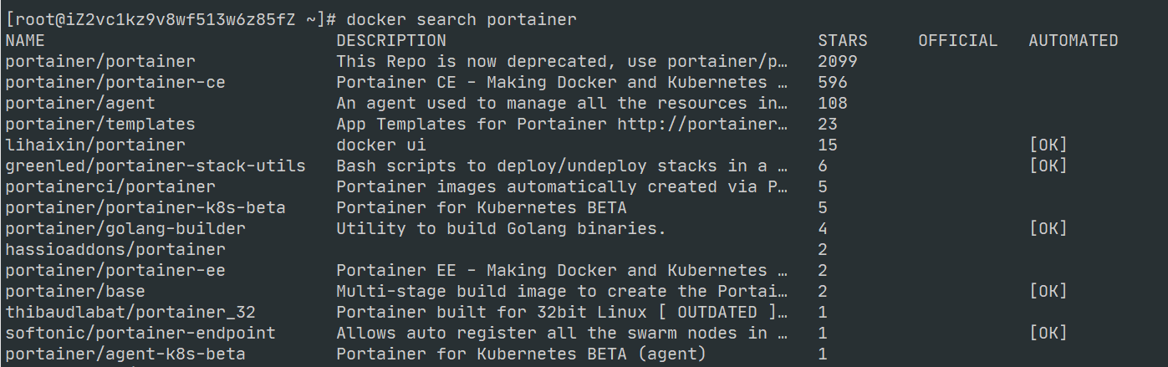Select the NAME column header
This screenshot has width=1168, height=367.
pyautogui.click(x=25, y=40)
